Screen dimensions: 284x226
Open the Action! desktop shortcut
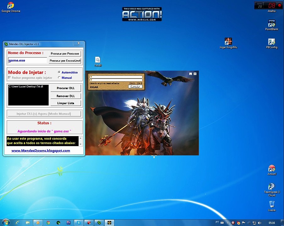(272, 170)
